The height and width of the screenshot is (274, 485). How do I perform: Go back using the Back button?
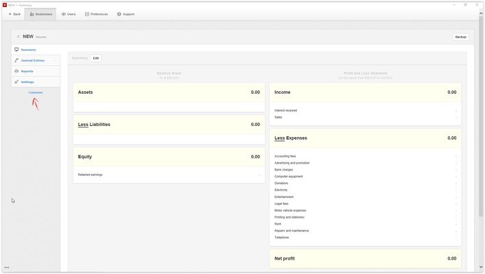click(x=14, y=14)
